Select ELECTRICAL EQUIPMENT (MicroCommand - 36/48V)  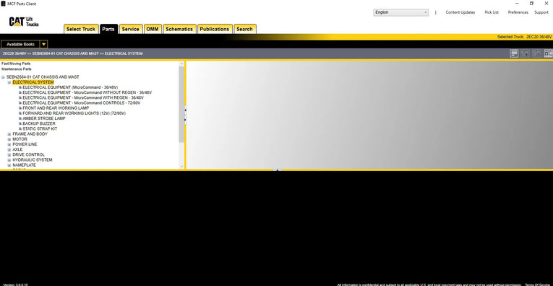tap(70, 87)
